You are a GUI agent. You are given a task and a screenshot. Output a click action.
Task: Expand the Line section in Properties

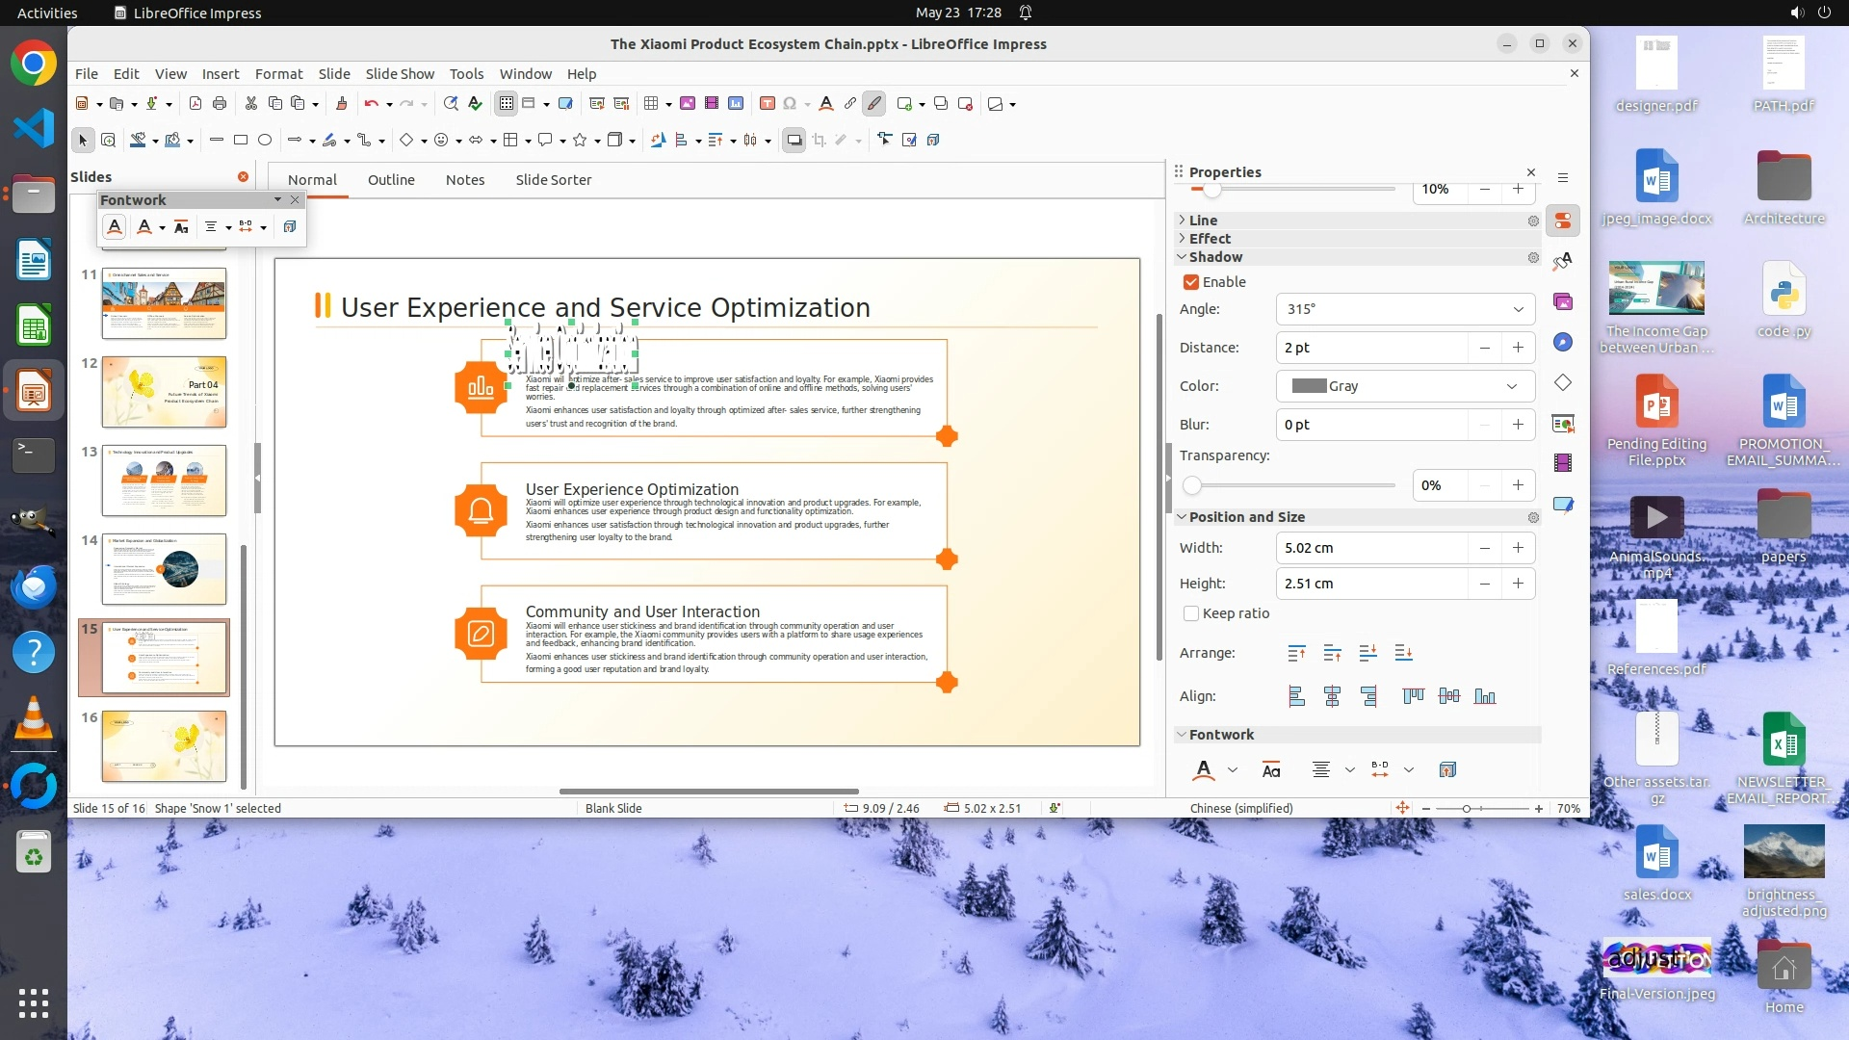click(1203, 221)
